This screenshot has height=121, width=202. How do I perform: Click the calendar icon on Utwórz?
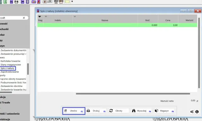tap(66, 111)
